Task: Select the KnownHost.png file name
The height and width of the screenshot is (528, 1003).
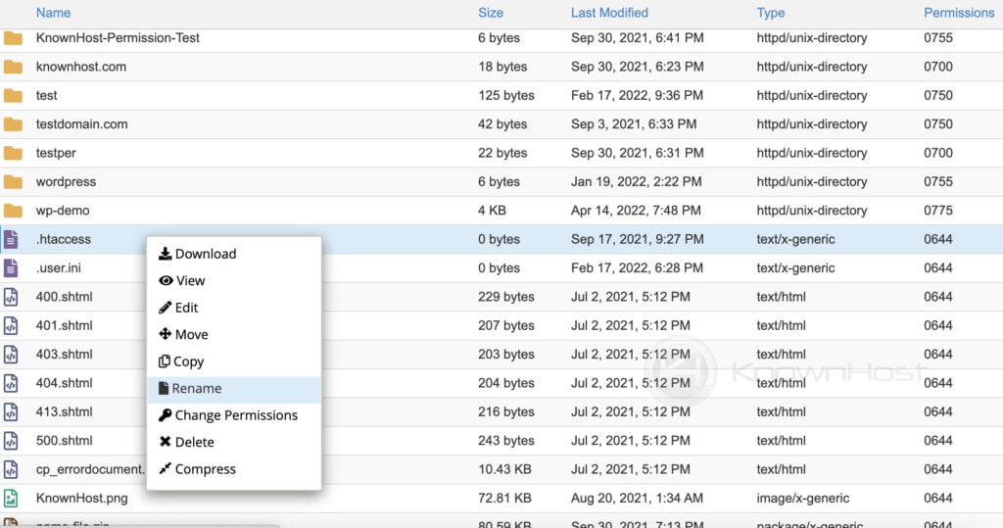Action: [82, 499]
